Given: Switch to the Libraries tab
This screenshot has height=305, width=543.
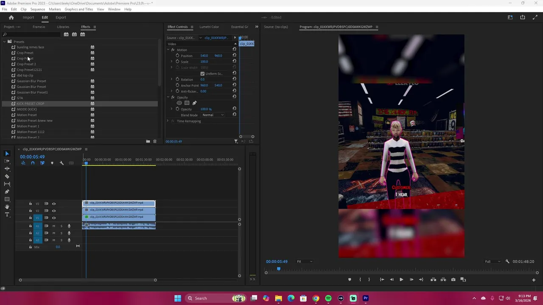Looking at the screenshot, I should click(63, 27).
